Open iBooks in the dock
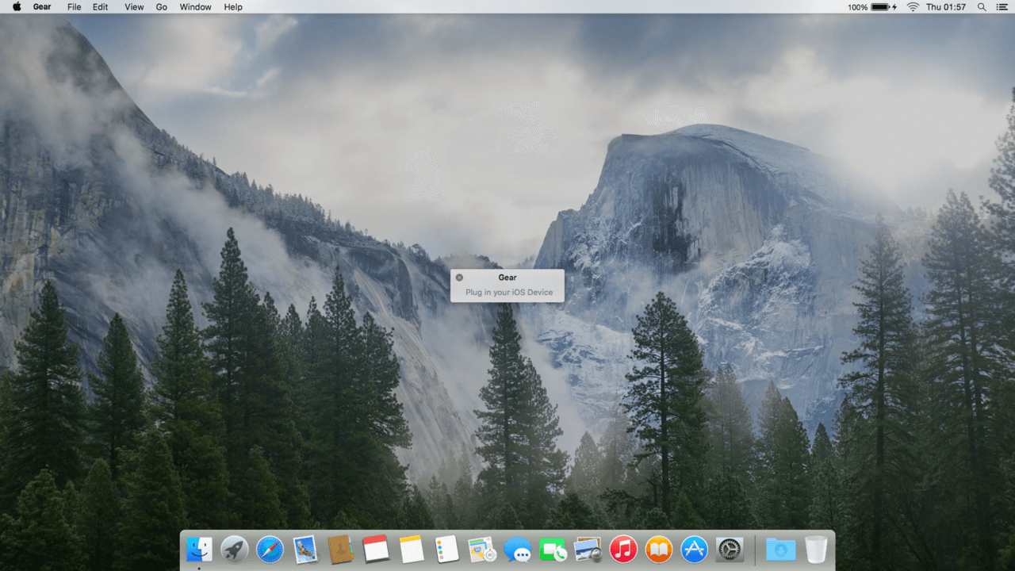 click(x=659, y=549)
